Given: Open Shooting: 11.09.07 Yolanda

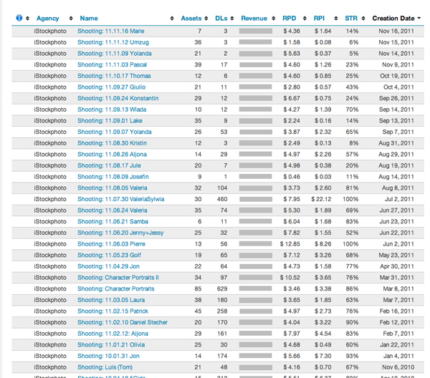Looking at the screenshot, I should 115,132.
